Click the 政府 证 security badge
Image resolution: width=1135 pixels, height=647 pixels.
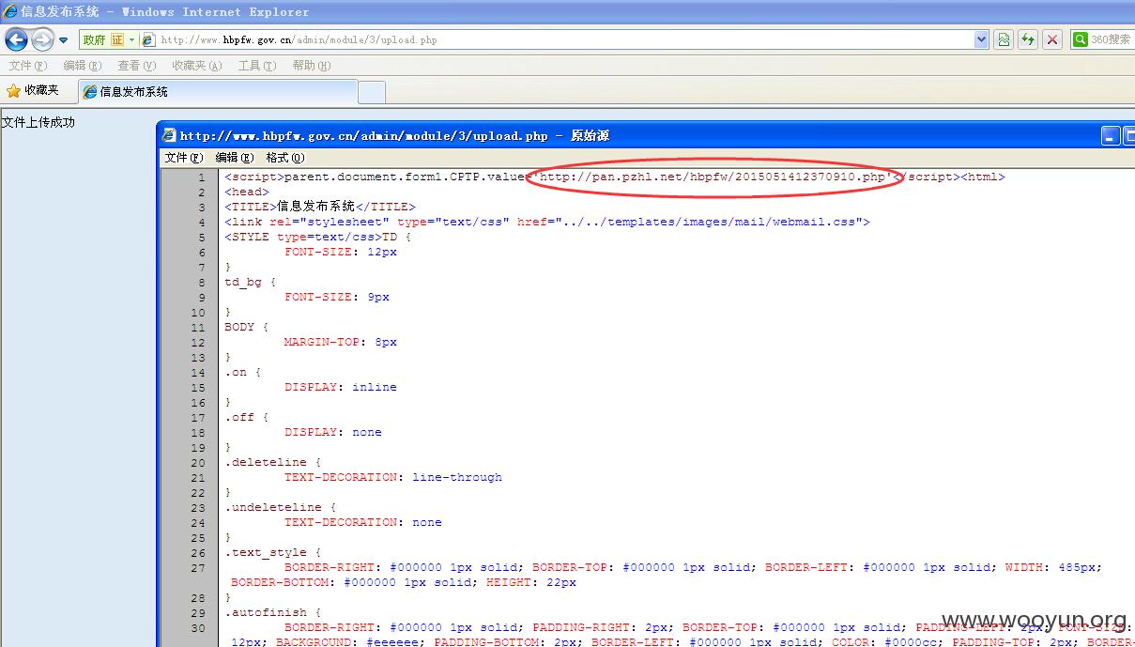click(x=108, y=39)
